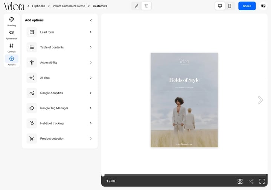
Task: Open the Controls sliders icon
Action: (x=12, y=46)
